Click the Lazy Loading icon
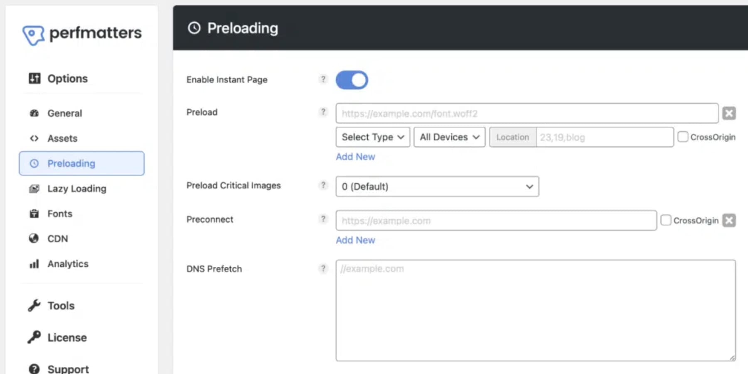Viewport: 748px width, 374px height. click(x=34, y=189)
